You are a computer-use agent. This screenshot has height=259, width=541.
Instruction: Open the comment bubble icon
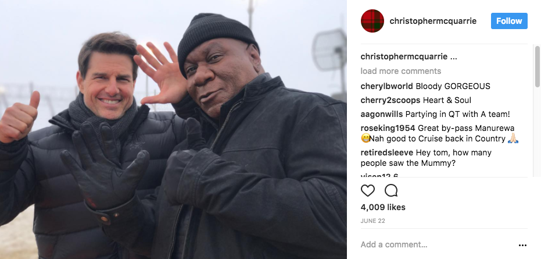click(x=391, y=190)
